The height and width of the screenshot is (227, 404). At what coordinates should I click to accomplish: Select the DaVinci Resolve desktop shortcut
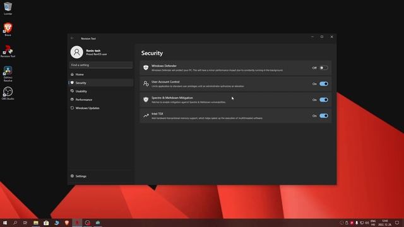tap(8, 74)
